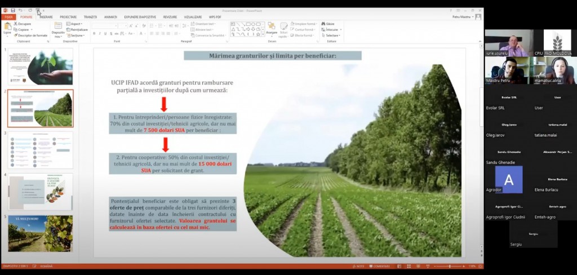This screenshot has width=577, height=275.
Task: Click Găsire binoculars icon
Action: tap(328, 24)
